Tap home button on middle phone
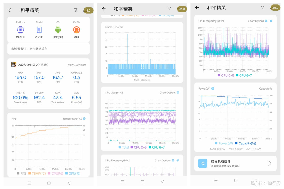Screen dimensions: 284x189 tap(143, 182)
